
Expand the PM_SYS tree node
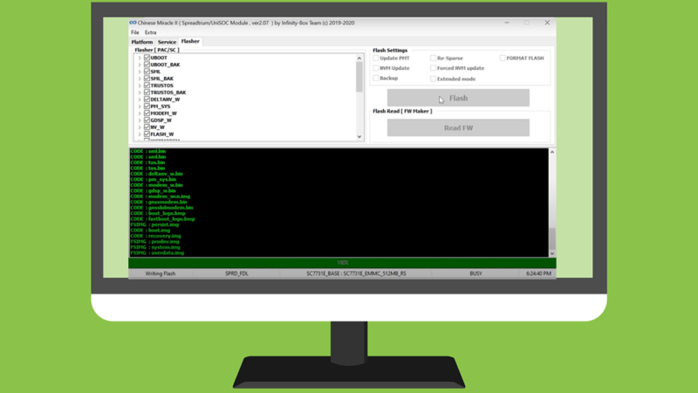[x=140, y=107]
